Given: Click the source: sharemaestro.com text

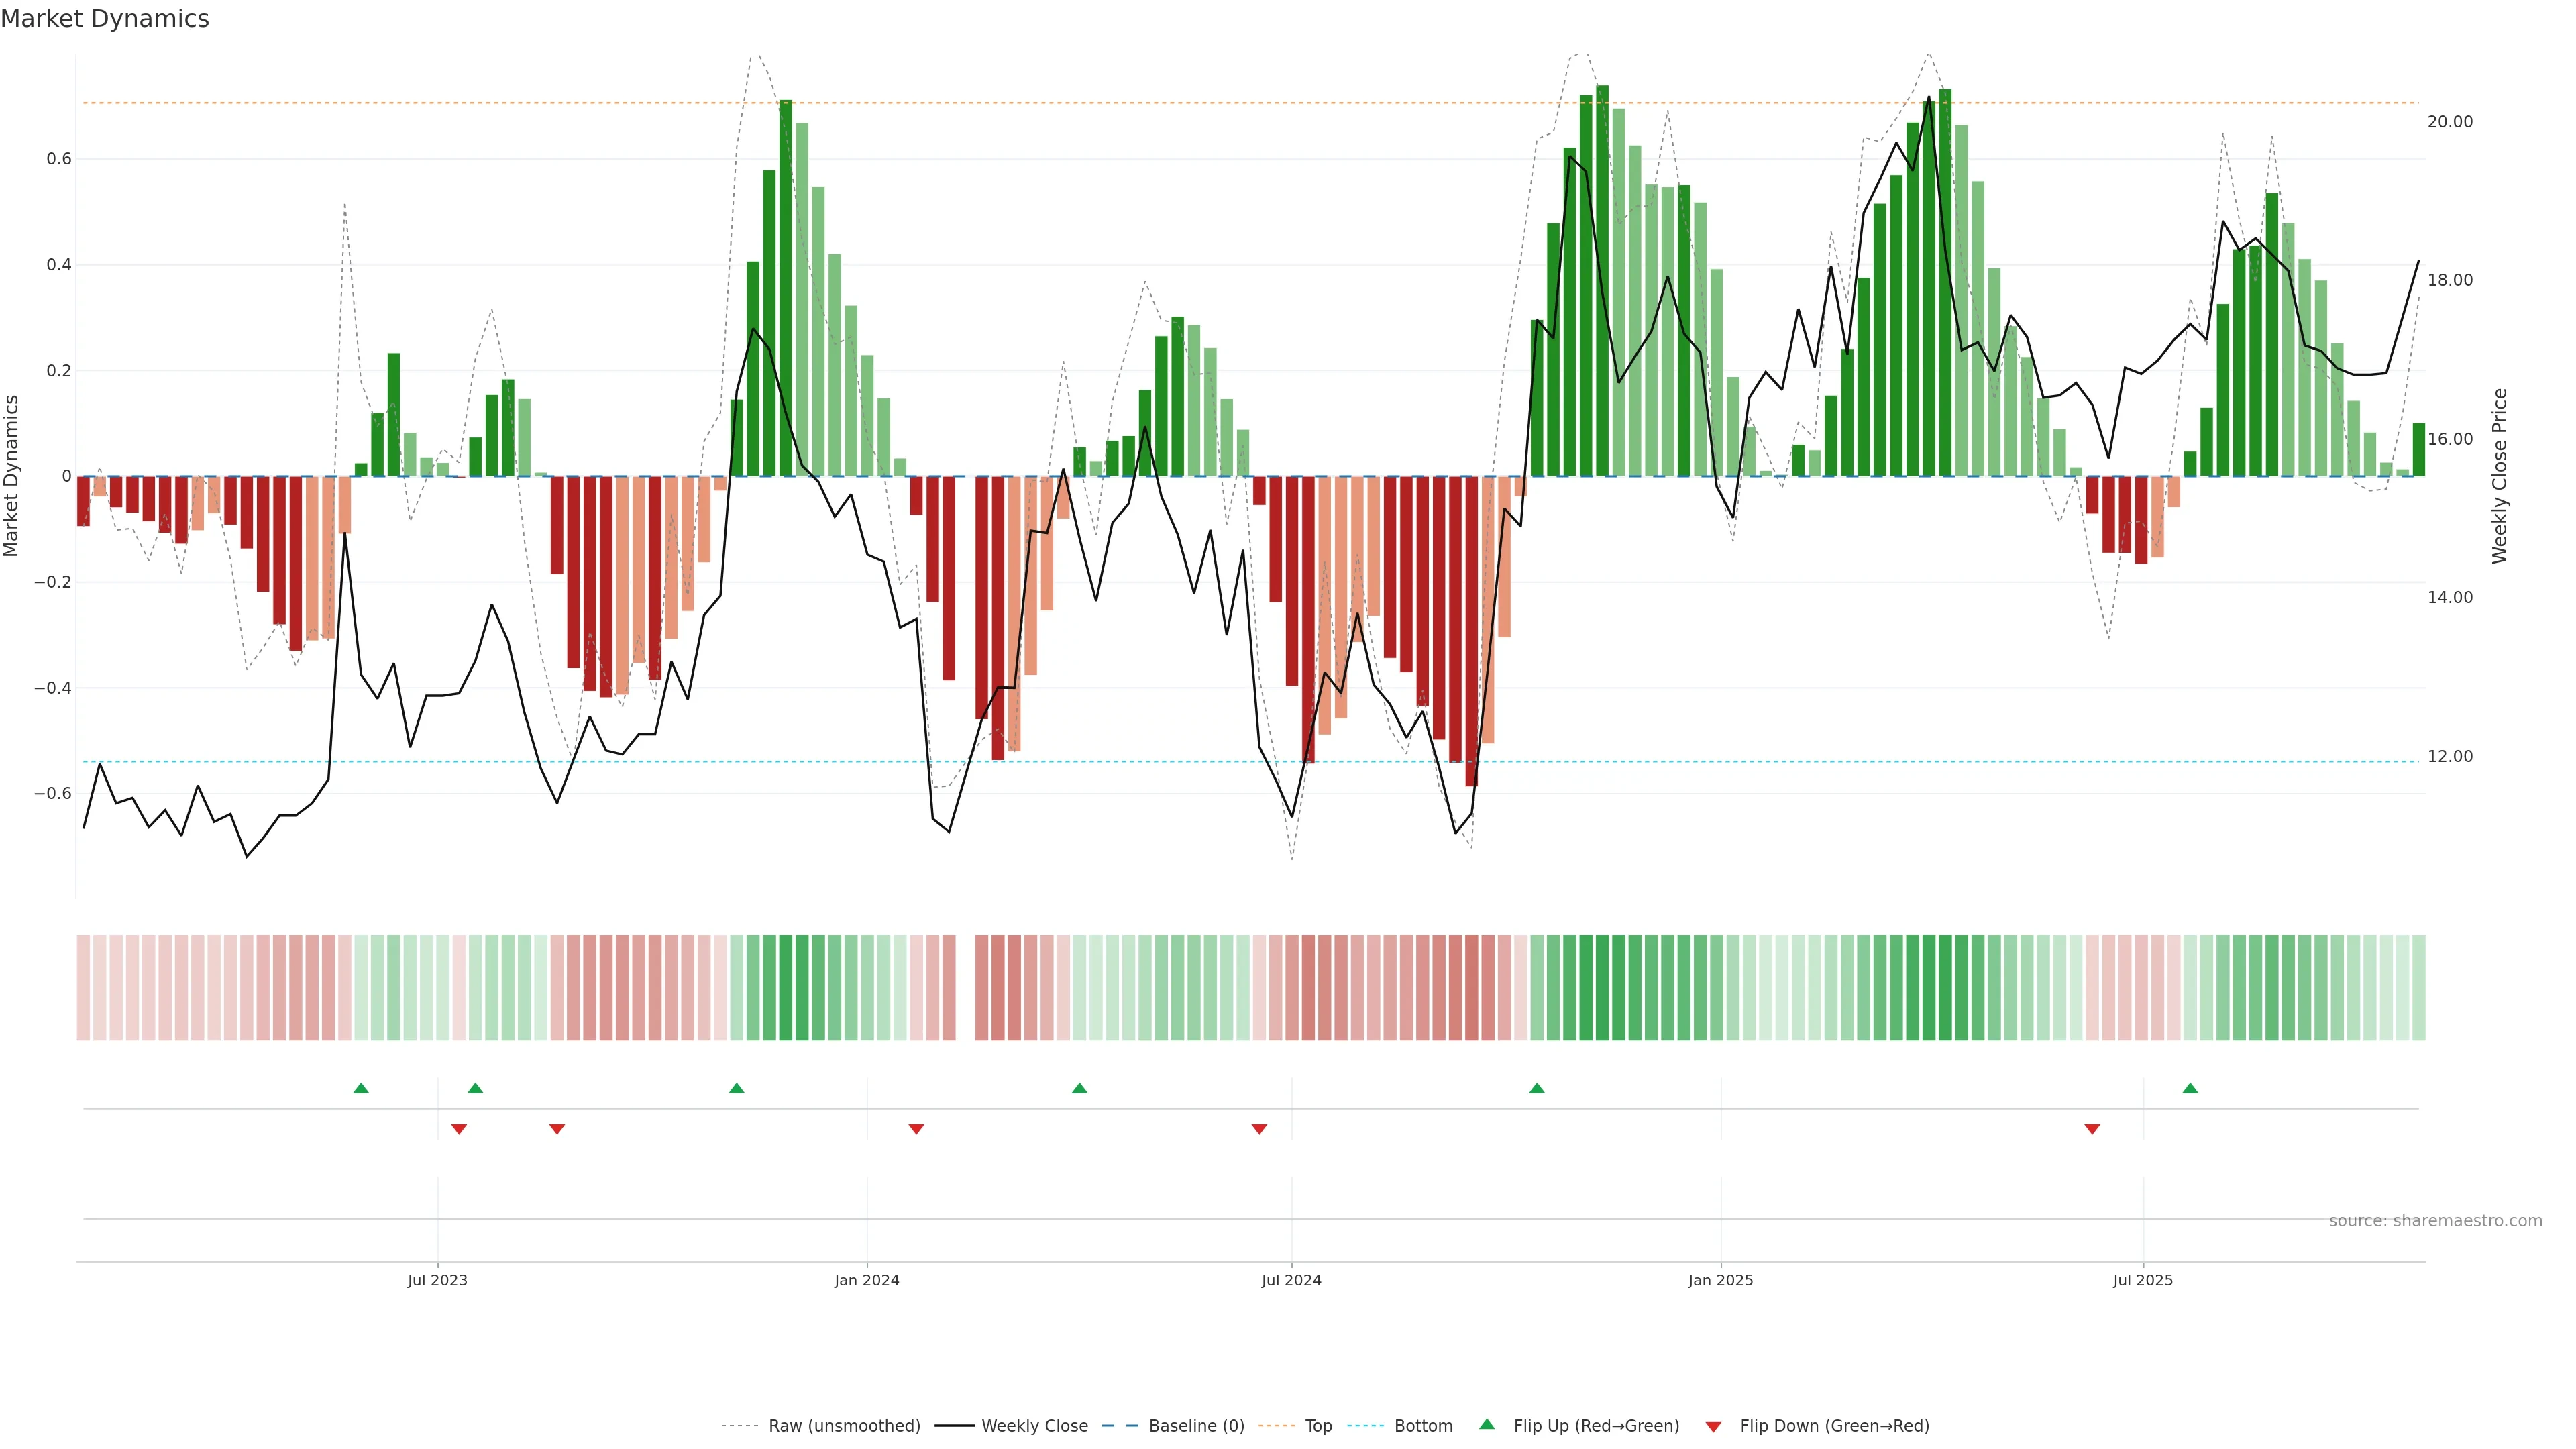Looking at the screenshot, I should point(2435,1221).
